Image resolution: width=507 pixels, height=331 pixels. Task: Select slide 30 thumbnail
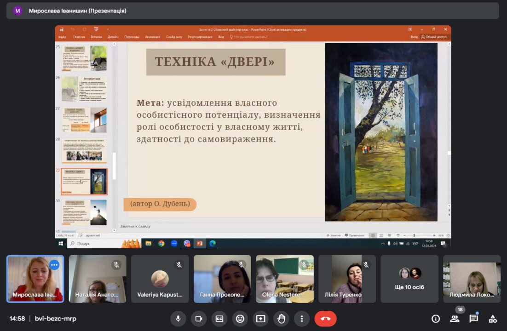(x=84, y=212)
